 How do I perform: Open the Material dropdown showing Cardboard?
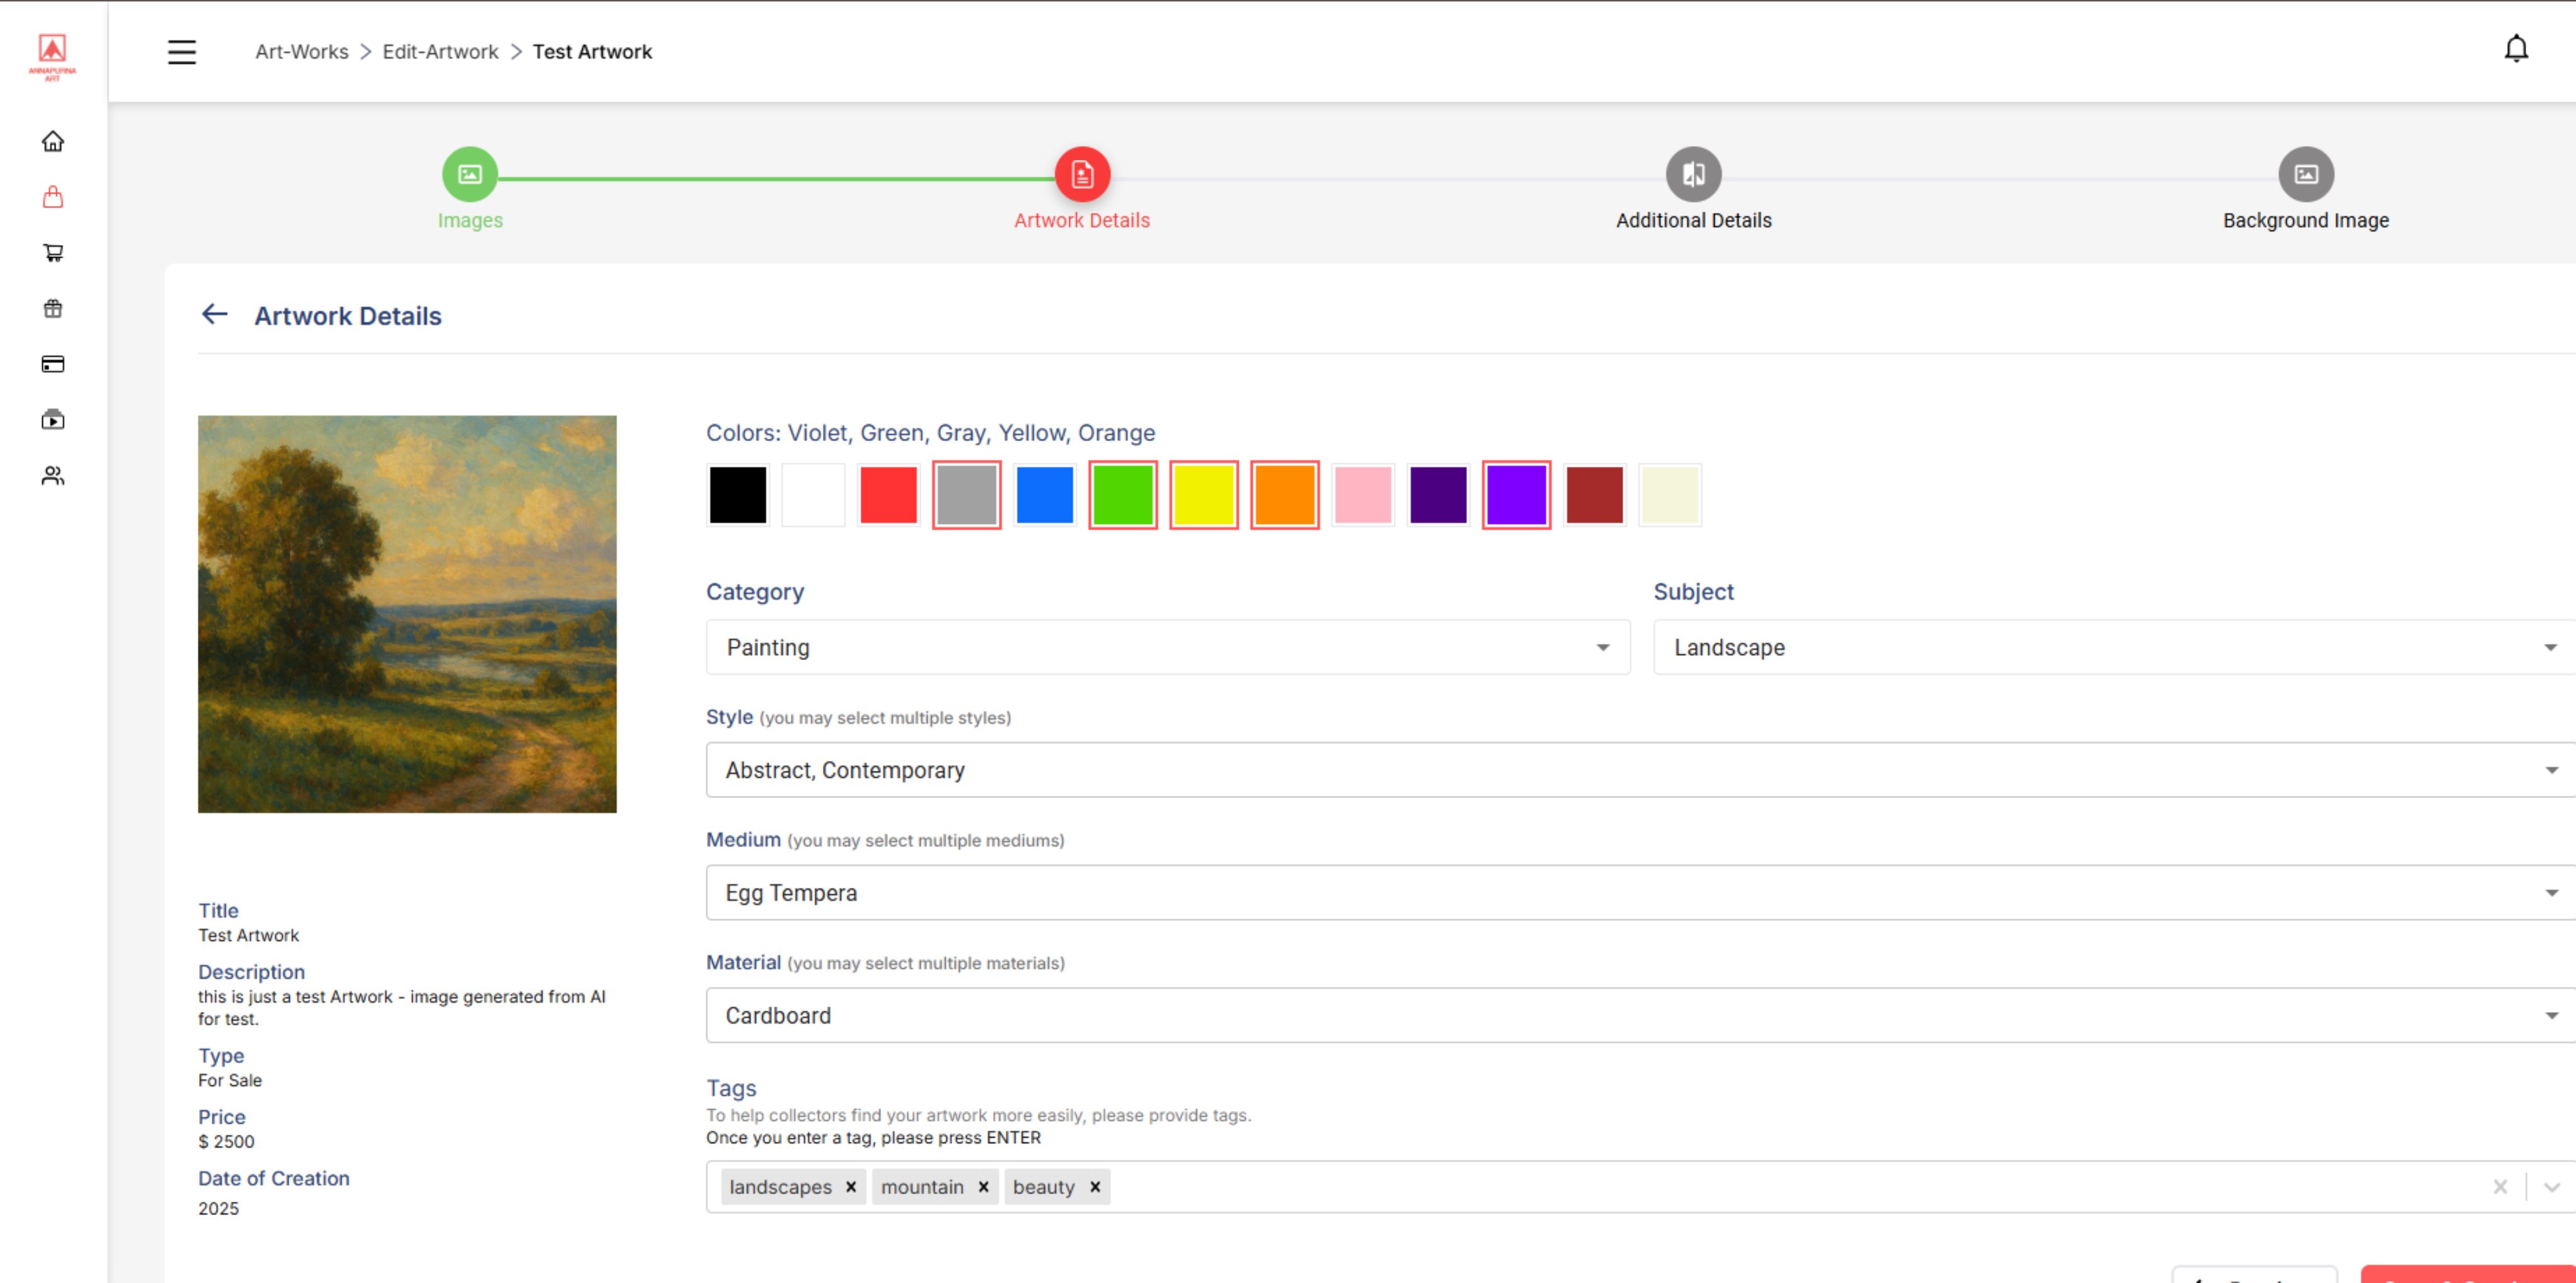[1641, 1016]
